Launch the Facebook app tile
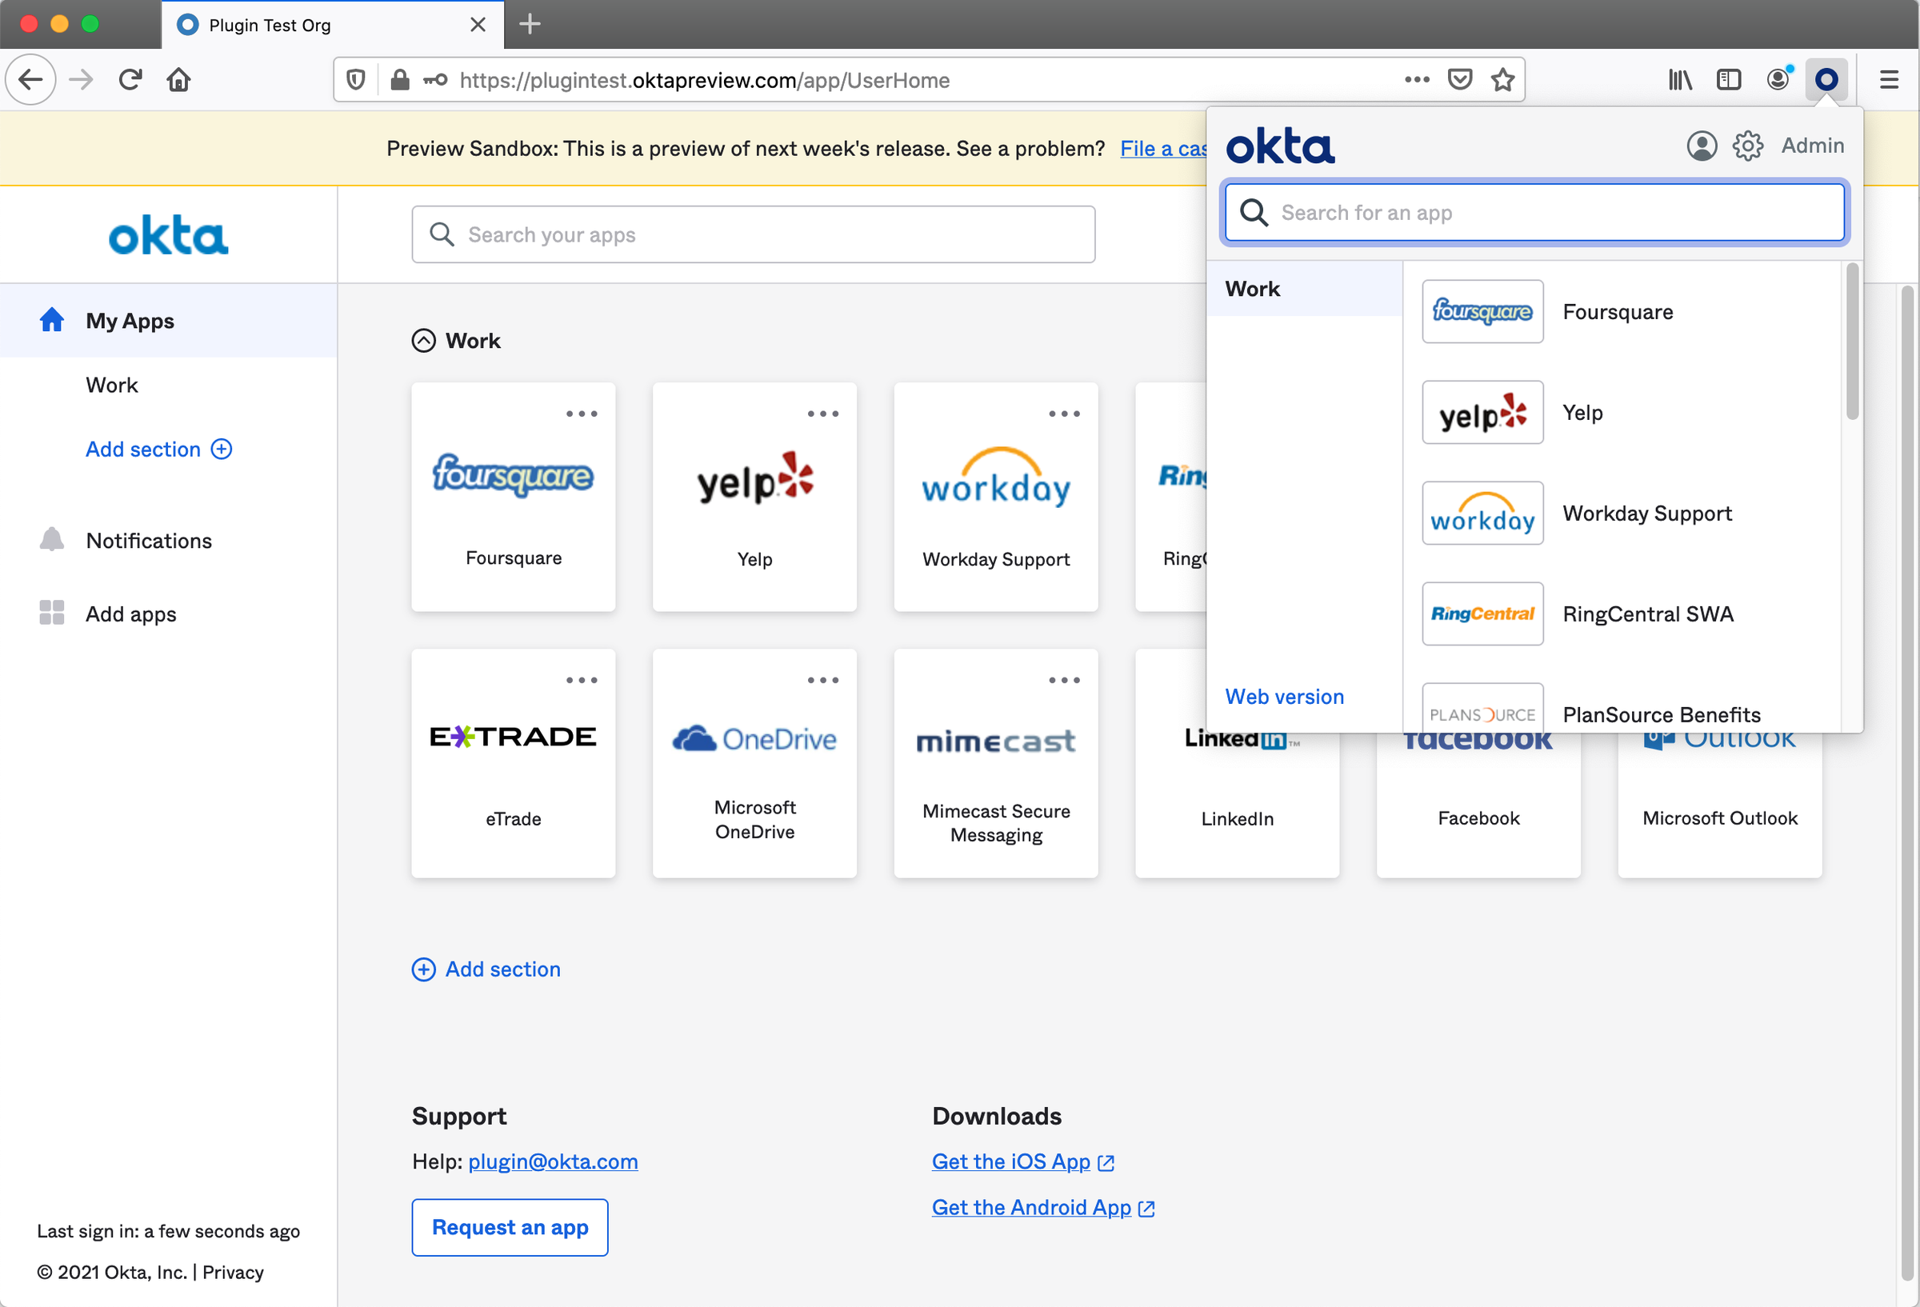 (1478, 805)
